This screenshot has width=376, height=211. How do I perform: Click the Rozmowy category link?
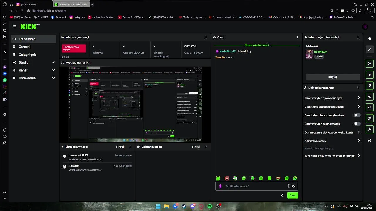(x=320, y=52)
